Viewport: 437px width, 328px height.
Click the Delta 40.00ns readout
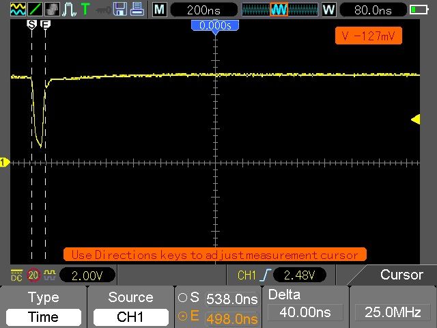[305, 307]
